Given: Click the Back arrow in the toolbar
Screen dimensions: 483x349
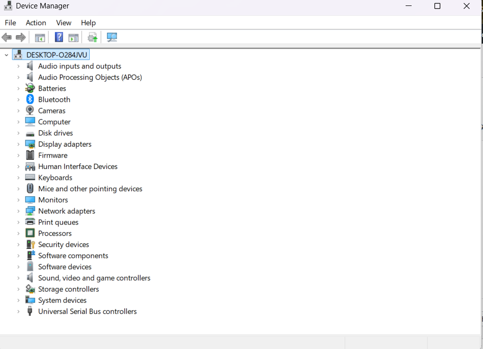Looking at the screenshot, I should 7,37.
